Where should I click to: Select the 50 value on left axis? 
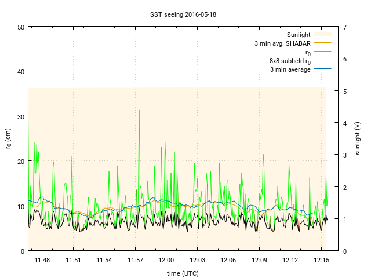click(21, 27)
